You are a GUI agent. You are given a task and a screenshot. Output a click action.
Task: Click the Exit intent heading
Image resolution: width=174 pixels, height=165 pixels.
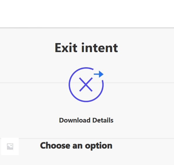point(86,48)
